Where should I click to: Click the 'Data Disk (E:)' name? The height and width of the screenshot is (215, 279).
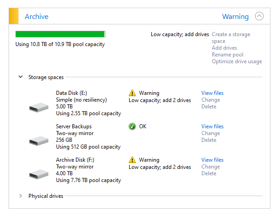pyautogui.click(x=71, y=93)
